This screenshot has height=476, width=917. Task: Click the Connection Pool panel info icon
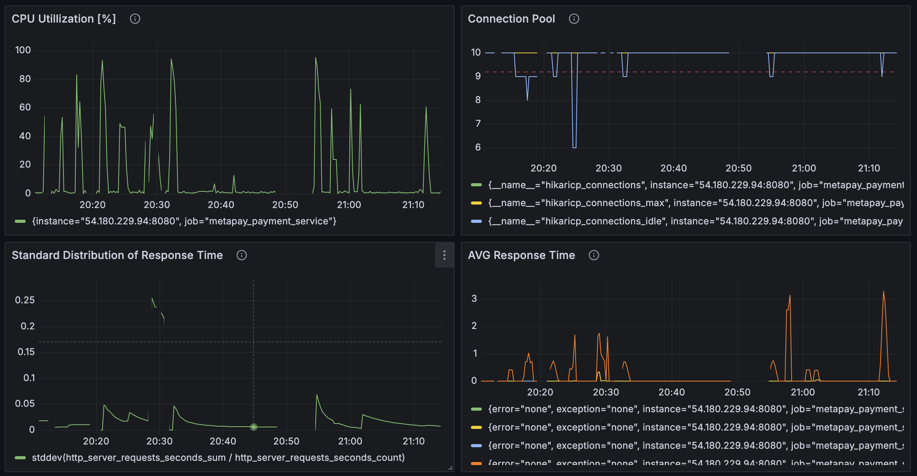(x=574, y=19)
